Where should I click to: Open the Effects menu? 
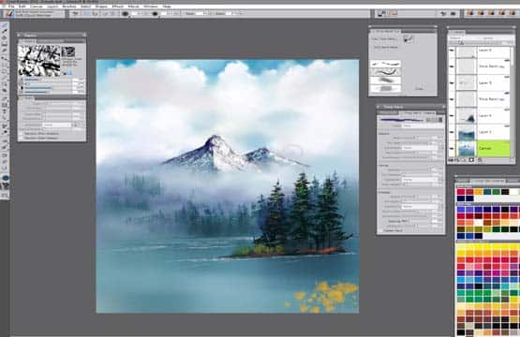click(118, 7)
